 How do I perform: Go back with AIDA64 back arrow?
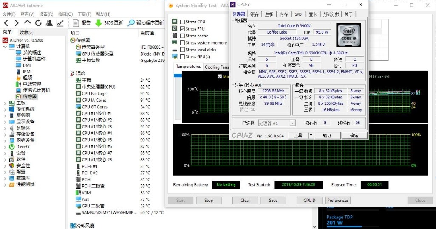tap(6, 23)
